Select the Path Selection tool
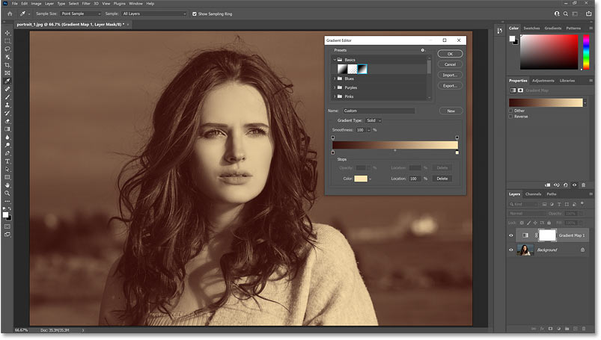The height and width of the screenshot is (340, 601). tap(7, 170)
